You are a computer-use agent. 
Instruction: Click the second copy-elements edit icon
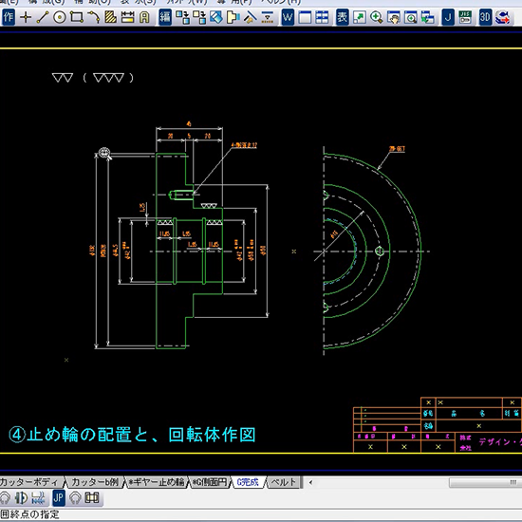point(199,17)
